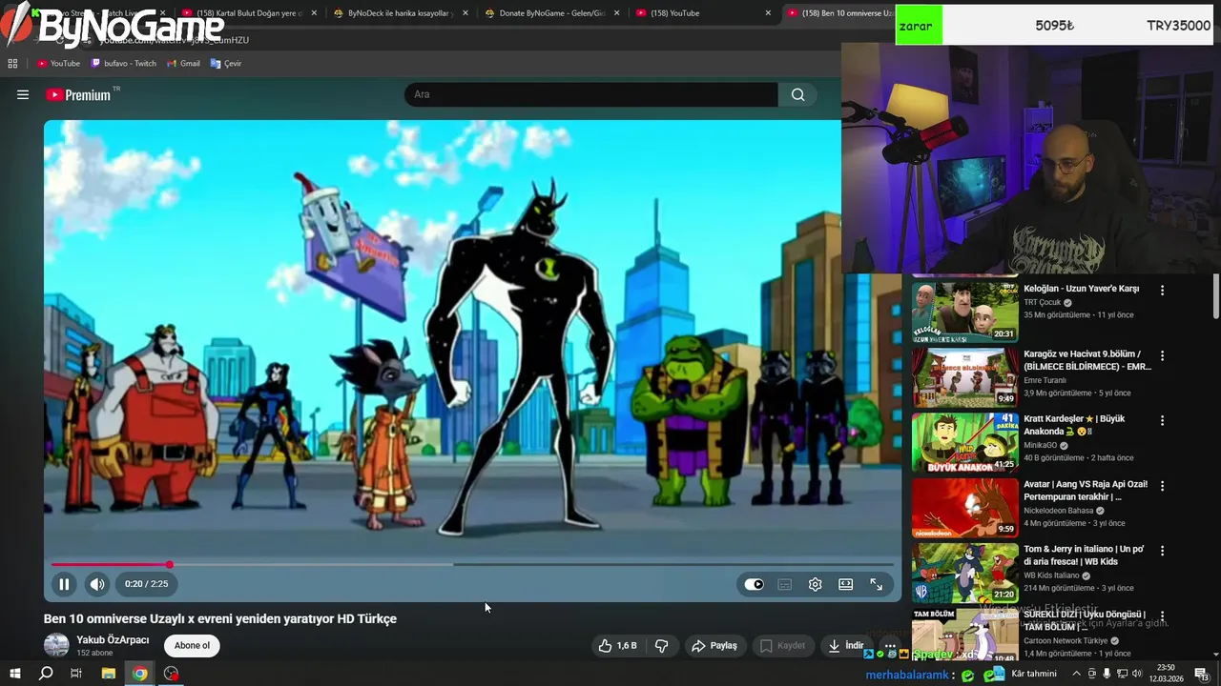Open the notification center icon
This screenshot has width=1221, height=686.
1202,674
